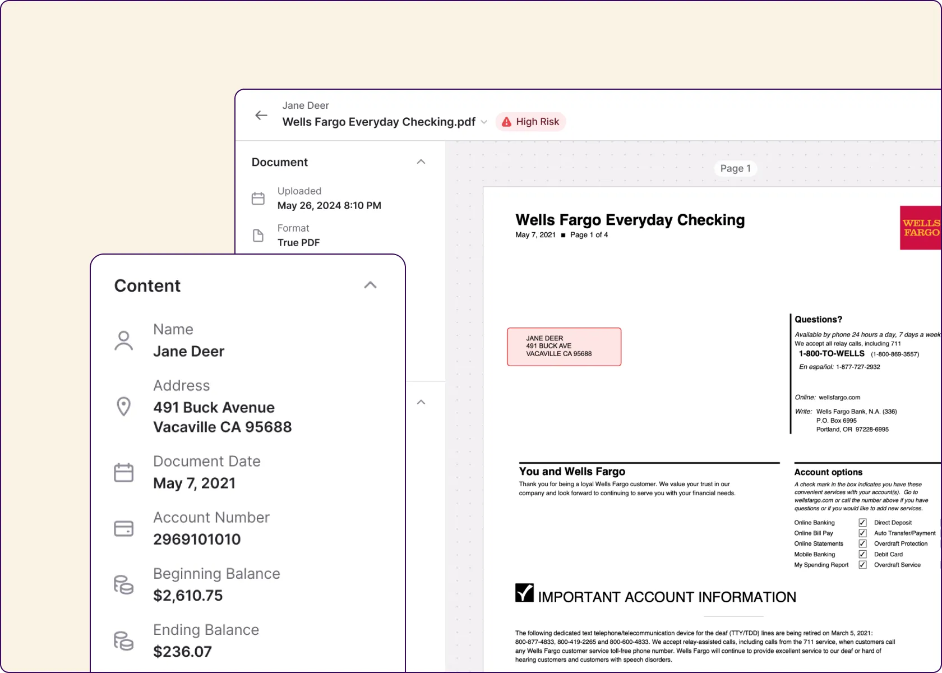Image resolution: width=942 pixels, height=673 pixels.
Task: Click the High Risk alert triangle icon
Action: [506, 121]
